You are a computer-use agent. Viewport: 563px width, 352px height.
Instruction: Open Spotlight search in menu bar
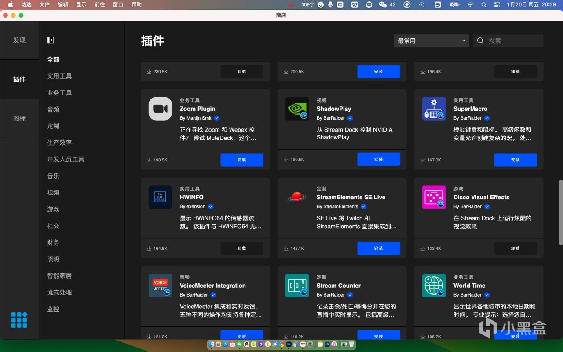(x=484, y=4)
